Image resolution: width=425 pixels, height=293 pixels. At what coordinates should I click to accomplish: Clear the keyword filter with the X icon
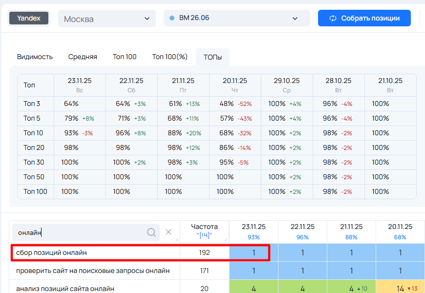[x=169, y=232]
